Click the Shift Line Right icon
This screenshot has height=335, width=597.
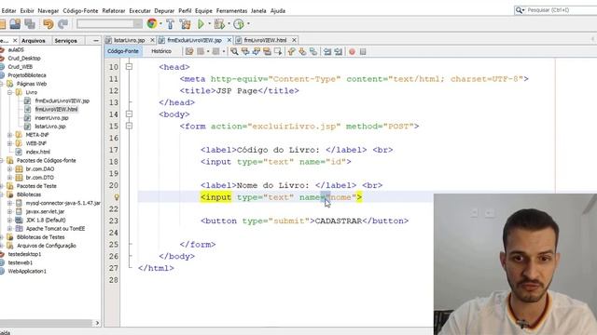pos(338,52)
